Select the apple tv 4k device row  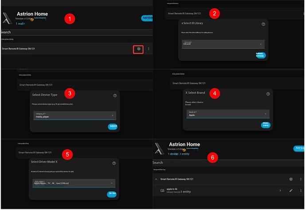pos(228,191)
